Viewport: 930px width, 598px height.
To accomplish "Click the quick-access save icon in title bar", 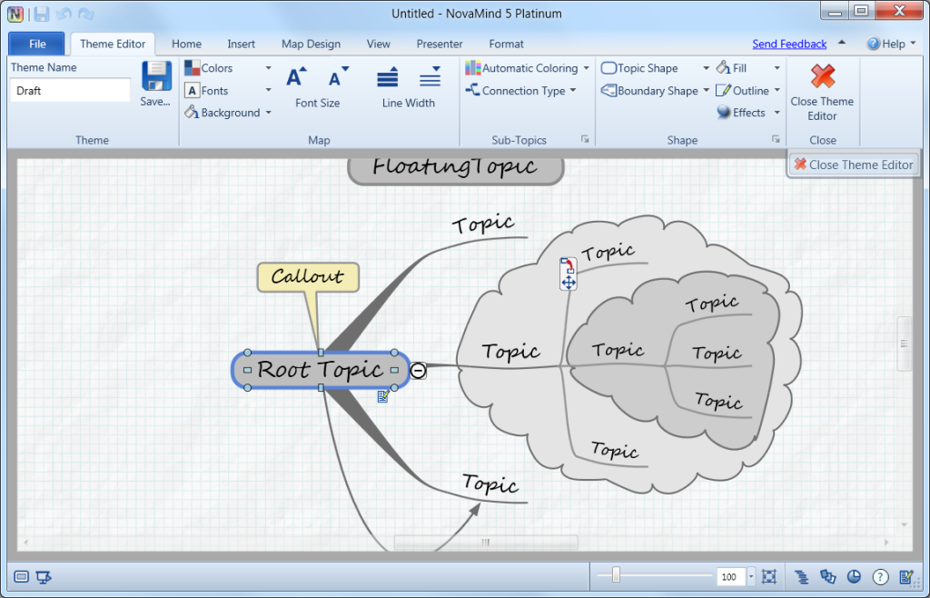I will point(41,14).
